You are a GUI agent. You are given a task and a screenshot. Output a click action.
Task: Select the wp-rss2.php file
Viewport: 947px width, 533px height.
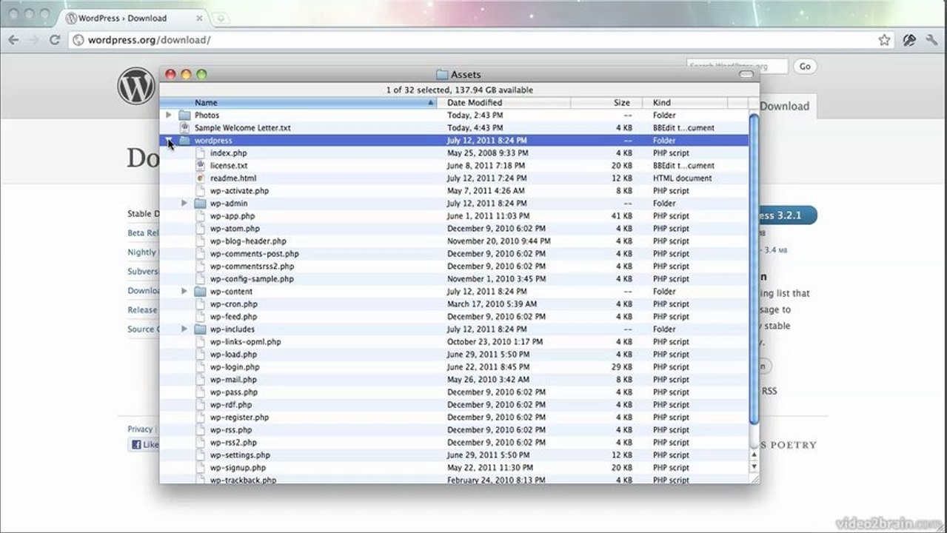[x=233, y=443]
